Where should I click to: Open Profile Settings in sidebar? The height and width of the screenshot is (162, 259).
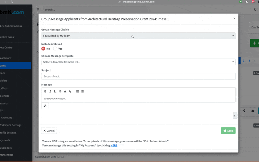click(8, 133)
